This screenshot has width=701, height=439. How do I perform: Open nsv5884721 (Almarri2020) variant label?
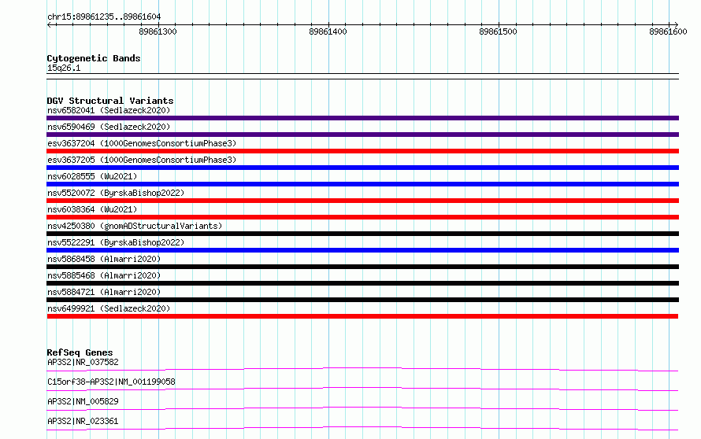(x=104, y=292)
